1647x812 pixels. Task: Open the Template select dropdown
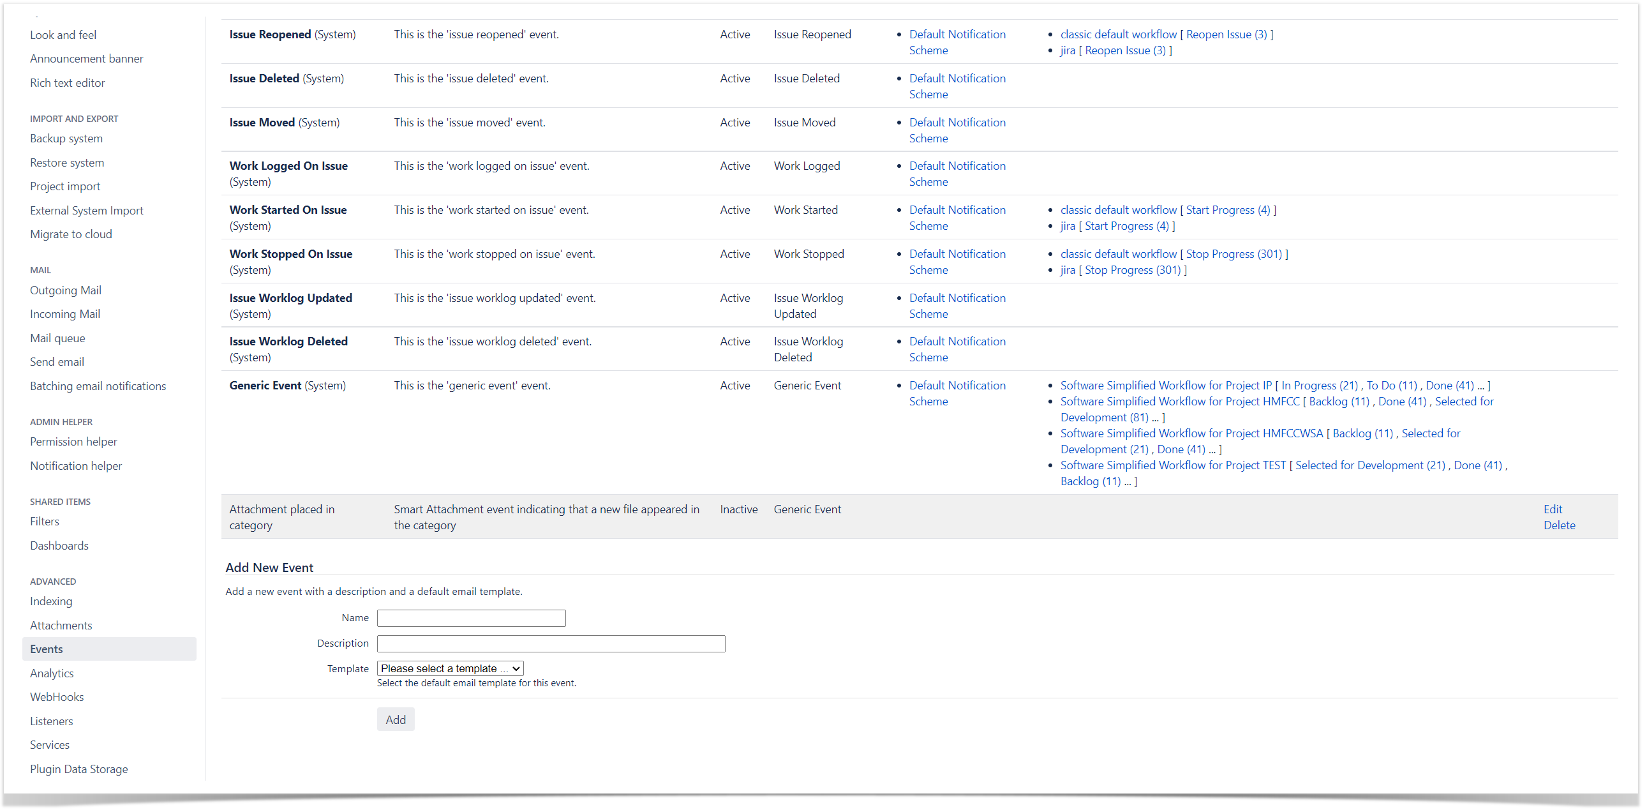click(450, 668)
